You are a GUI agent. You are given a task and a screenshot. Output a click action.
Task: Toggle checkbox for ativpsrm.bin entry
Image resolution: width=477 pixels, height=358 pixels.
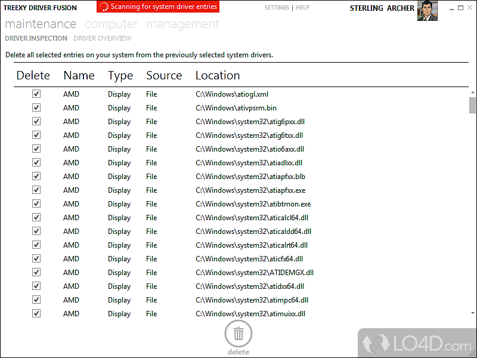(x=36, y=107)
